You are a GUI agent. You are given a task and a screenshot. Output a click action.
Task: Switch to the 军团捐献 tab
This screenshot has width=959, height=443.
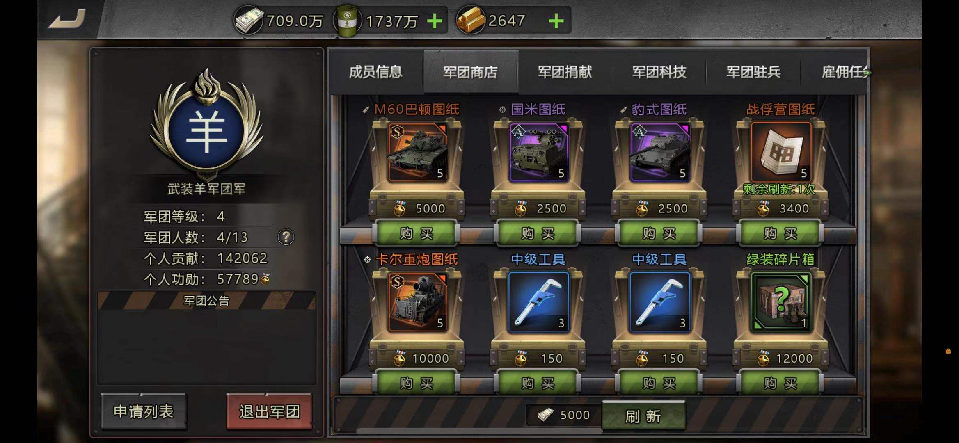coord(565,72)
